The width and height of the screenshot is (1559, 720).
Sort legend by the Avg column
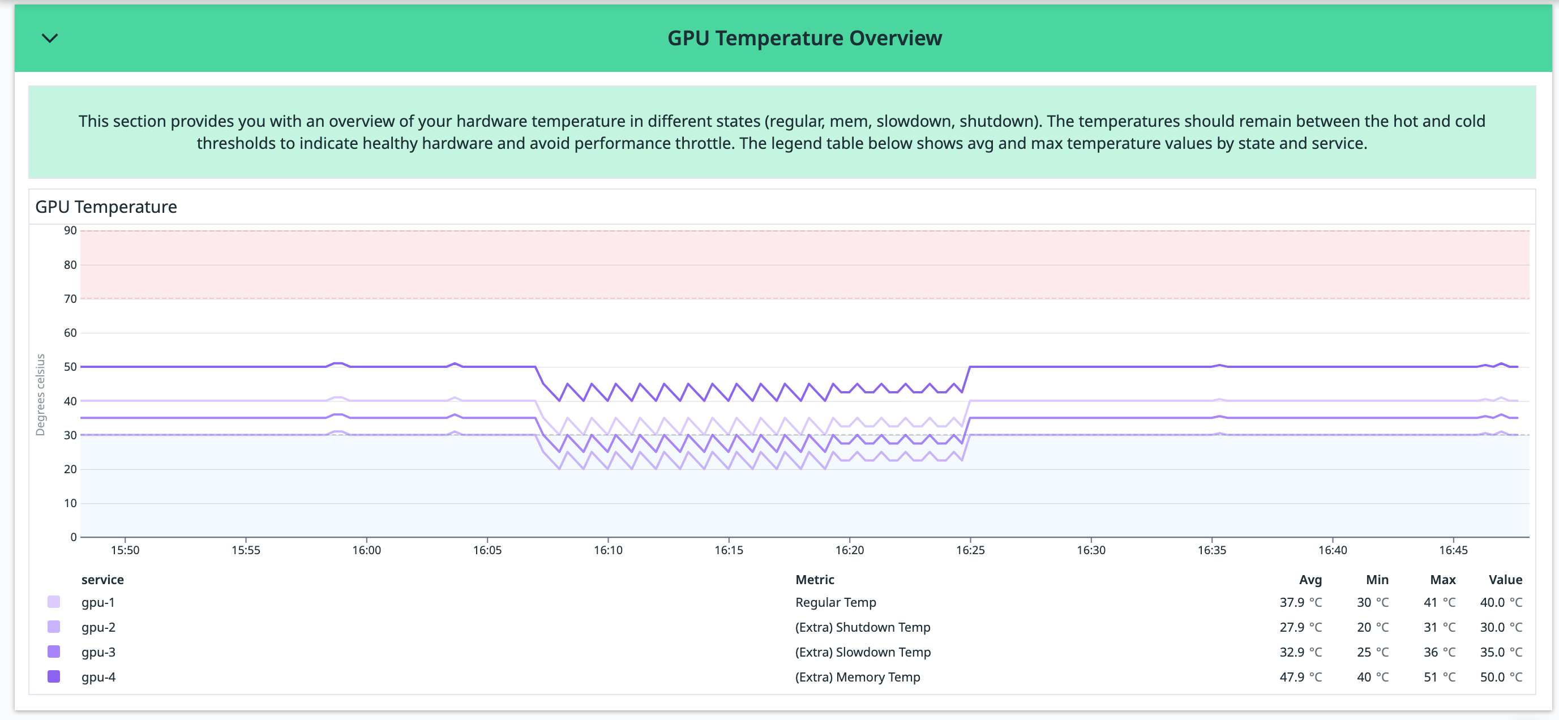(x=1311, y=579)
